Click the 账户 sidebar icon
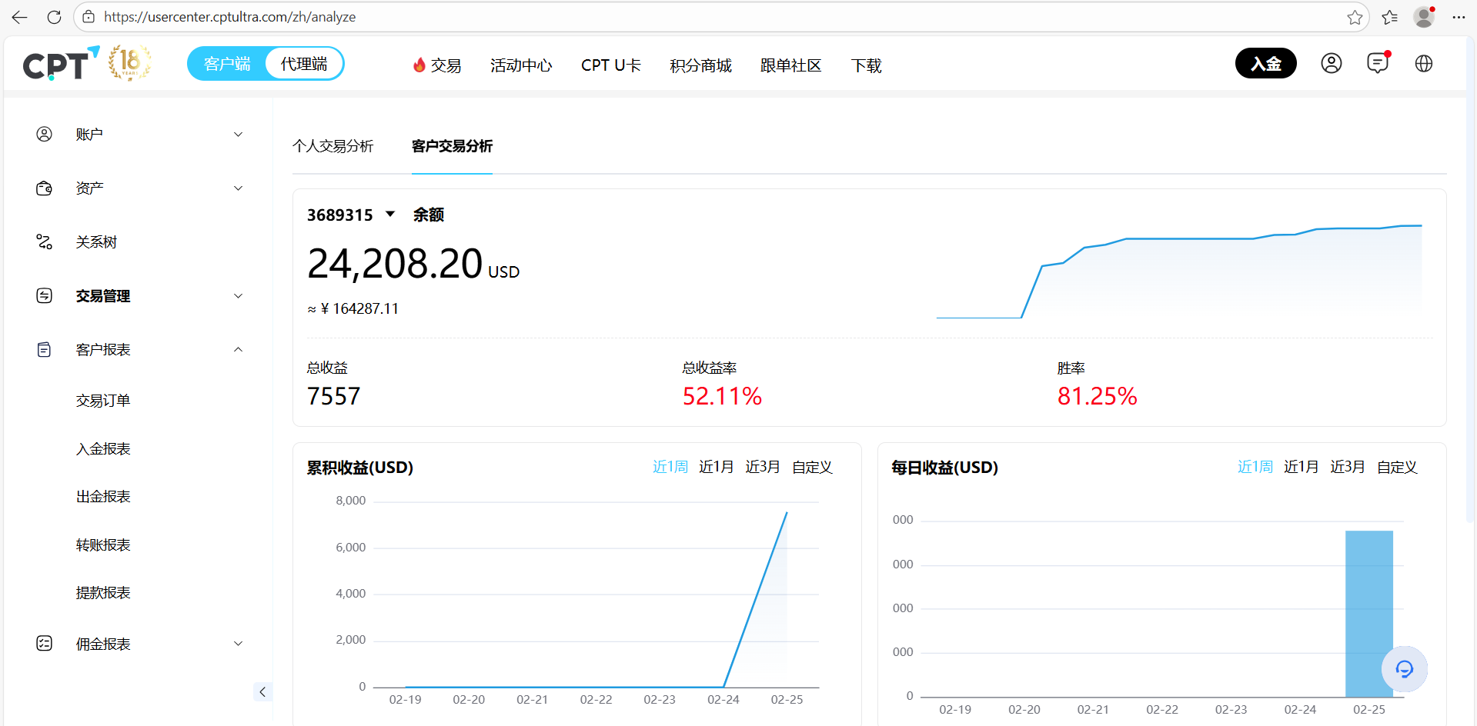1477x726 pixels. [x=45, y=135]
